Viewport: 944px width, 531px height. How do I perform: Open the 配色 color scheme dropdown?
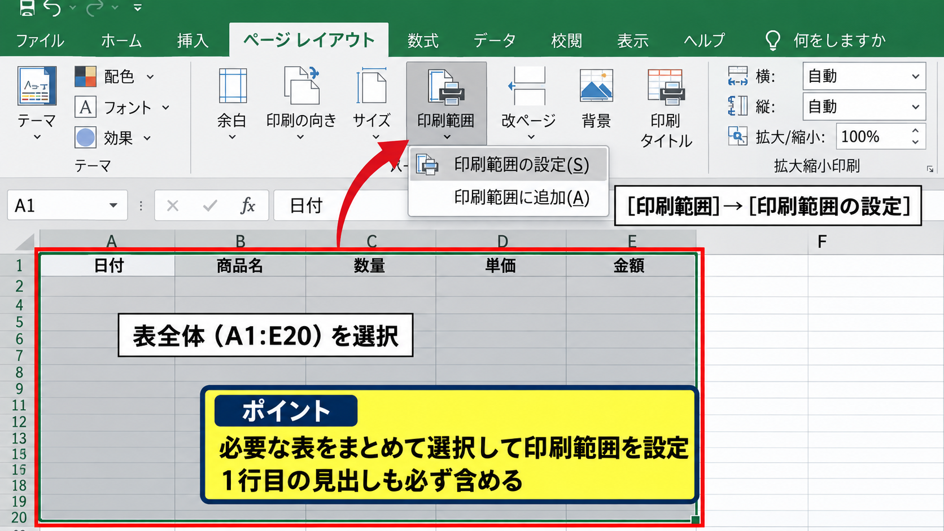tap(115, 76)
